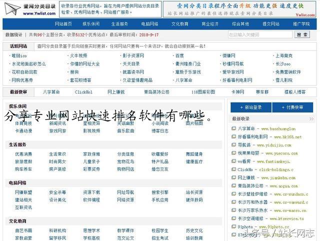Go to 生活服务 in navigation bar
The image size is (320, 241).
point(119,24)
